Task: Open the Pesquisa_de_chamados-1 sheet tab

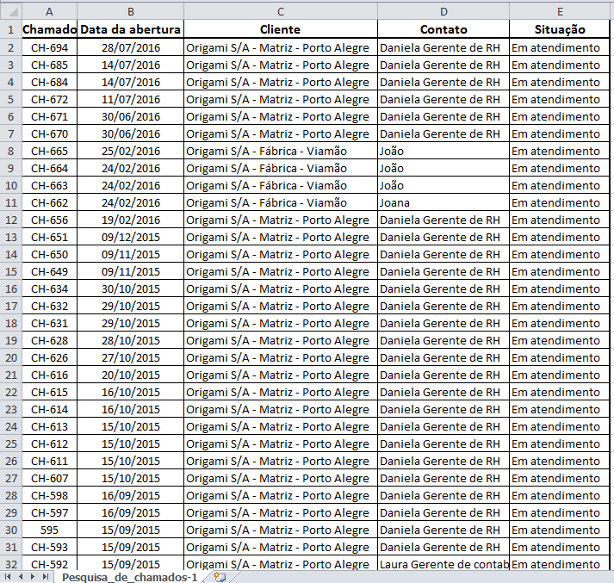Action: (x=129, y=577)
